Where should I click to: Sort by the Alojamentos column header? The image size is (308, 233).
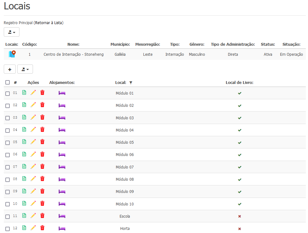(x=62, y=83)
